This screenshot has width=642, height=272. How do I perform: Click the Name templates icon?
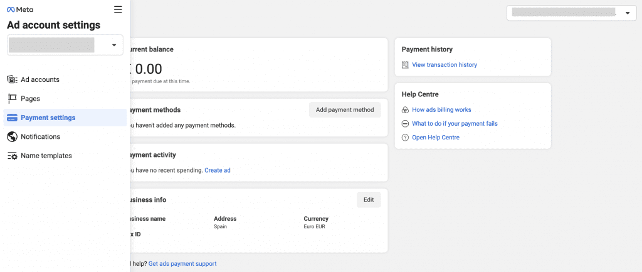[x=12, y=156]
